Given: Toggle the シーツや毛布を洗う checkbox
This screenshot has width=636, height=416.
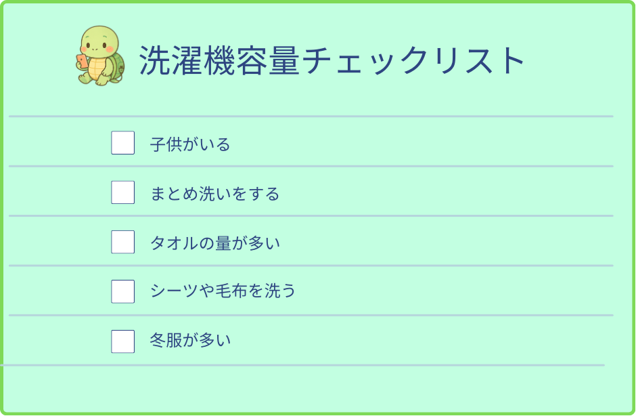Looking at the screenshot, I should (x=122, y=291).
